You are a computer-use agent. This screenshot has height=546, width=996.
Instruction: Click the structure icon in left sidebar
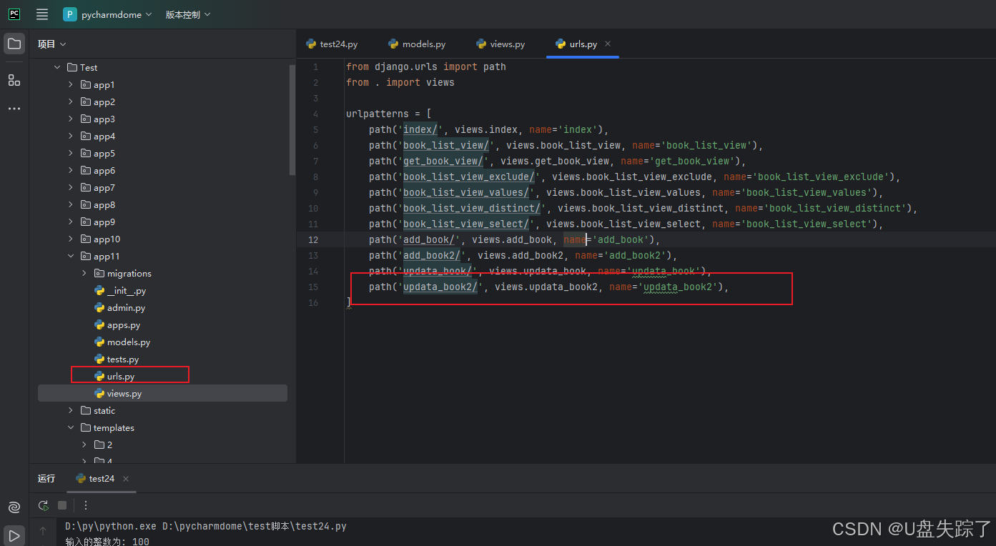coord(14,80)
